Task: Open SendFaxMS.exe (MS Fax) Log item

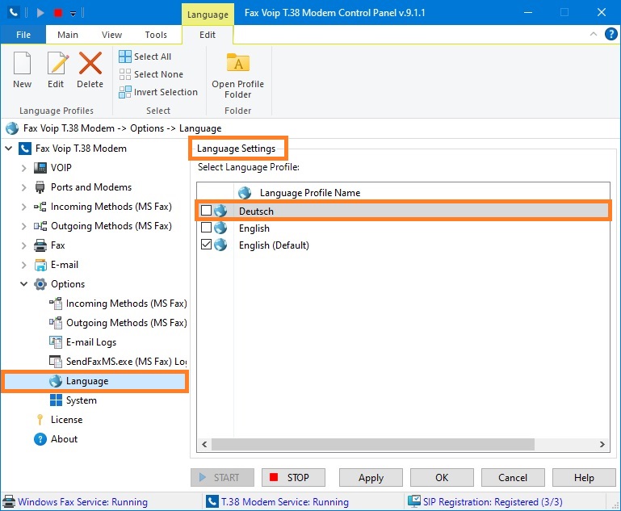Action: click(x=126, y=362)
